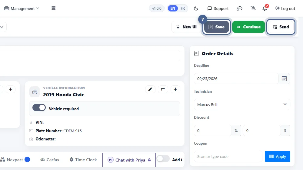Send the work order
This screenshot has width=303, height=170.
point(281,27)
